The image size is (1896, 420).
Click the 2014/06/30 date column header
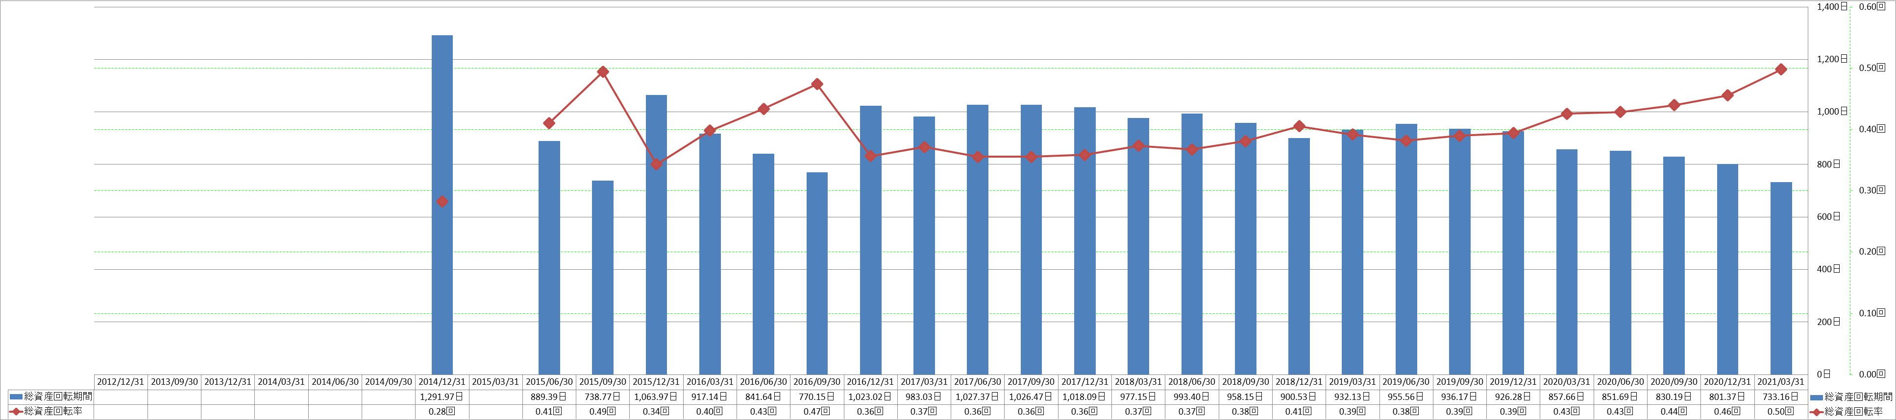[335, 382]
